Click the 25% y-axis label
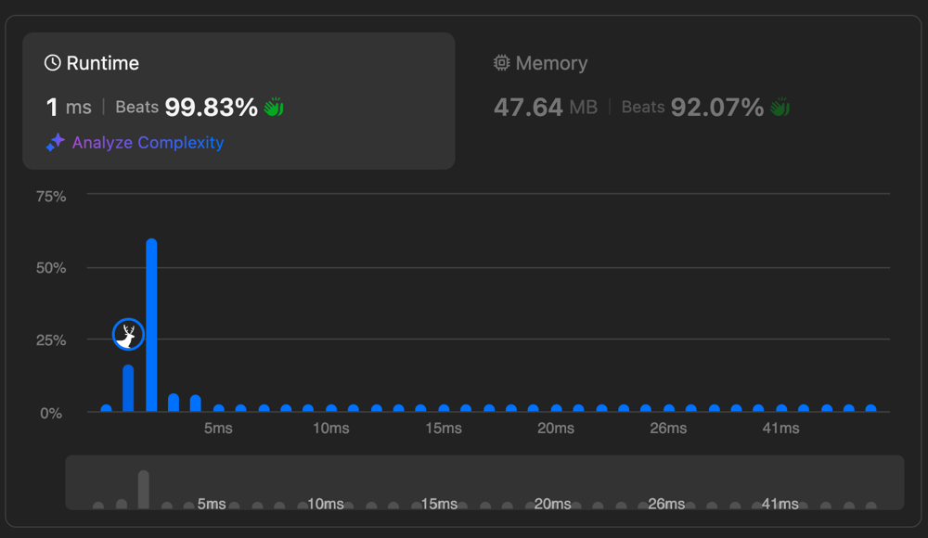928x538 pixels. (51, 340)
